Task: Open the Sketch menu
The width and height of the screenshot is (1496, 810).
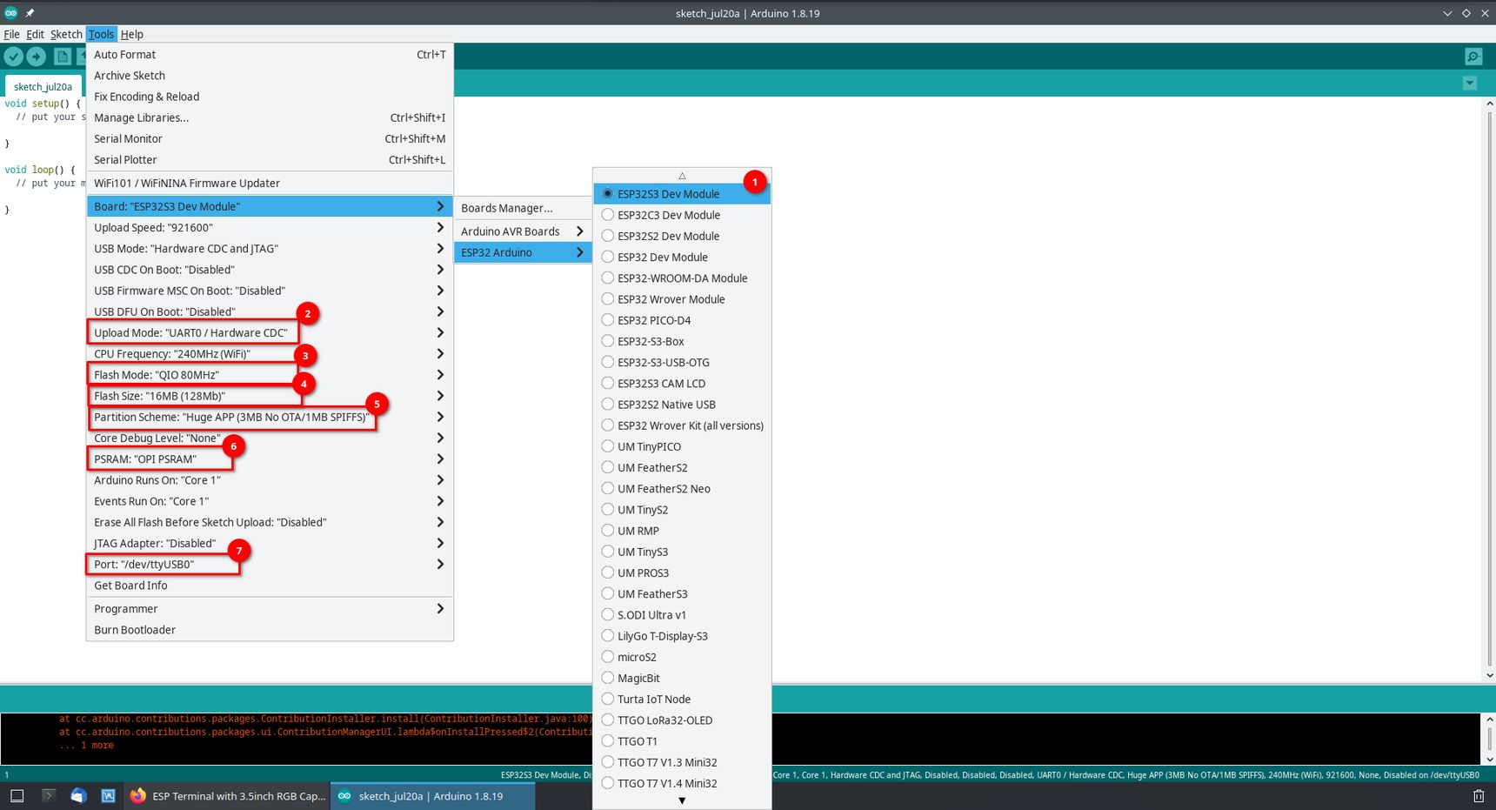Action: [66, 34]
